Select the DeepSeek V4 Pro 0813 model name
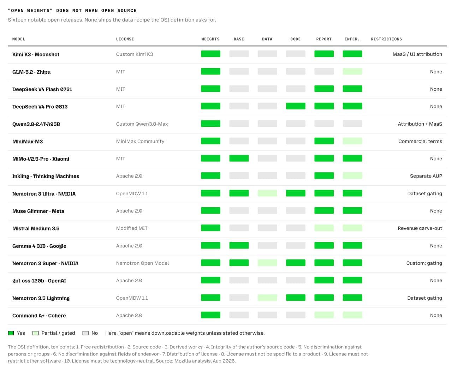This screenshot has height=371, width=452. point(40,107)
